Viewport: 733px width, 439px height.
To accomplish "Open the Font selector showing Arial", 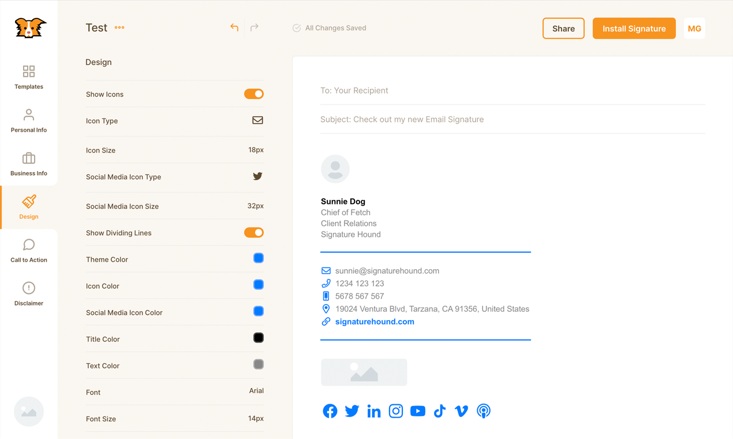I will [256, 391].
